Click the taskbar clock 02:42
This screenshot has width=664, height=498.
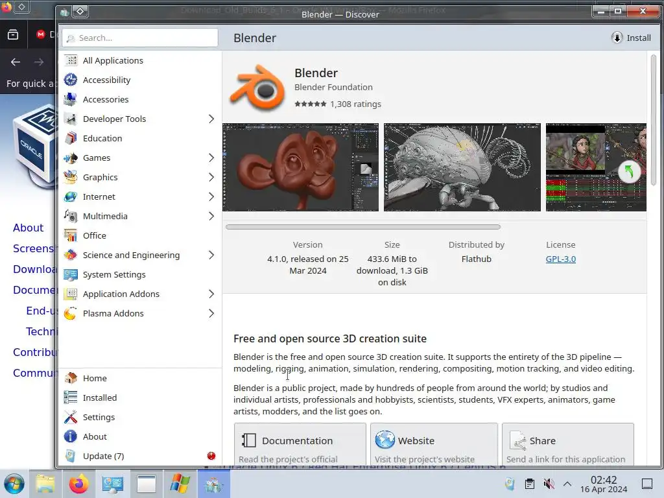click(x=604, y=480)
